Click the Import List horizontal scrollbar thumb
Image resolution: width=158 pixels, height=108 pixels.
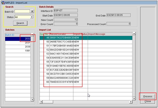pos(48,102)
